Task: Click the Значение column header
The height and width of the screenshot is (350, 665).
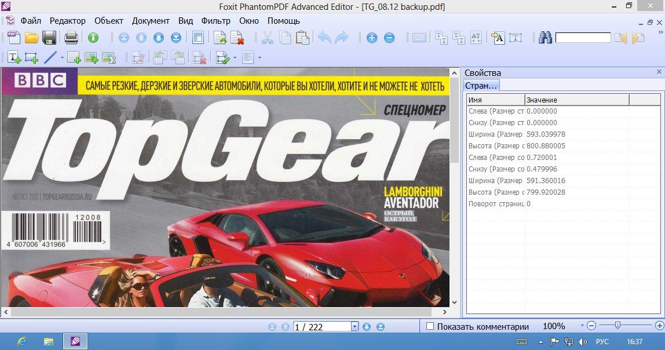Action: (577, 100)
